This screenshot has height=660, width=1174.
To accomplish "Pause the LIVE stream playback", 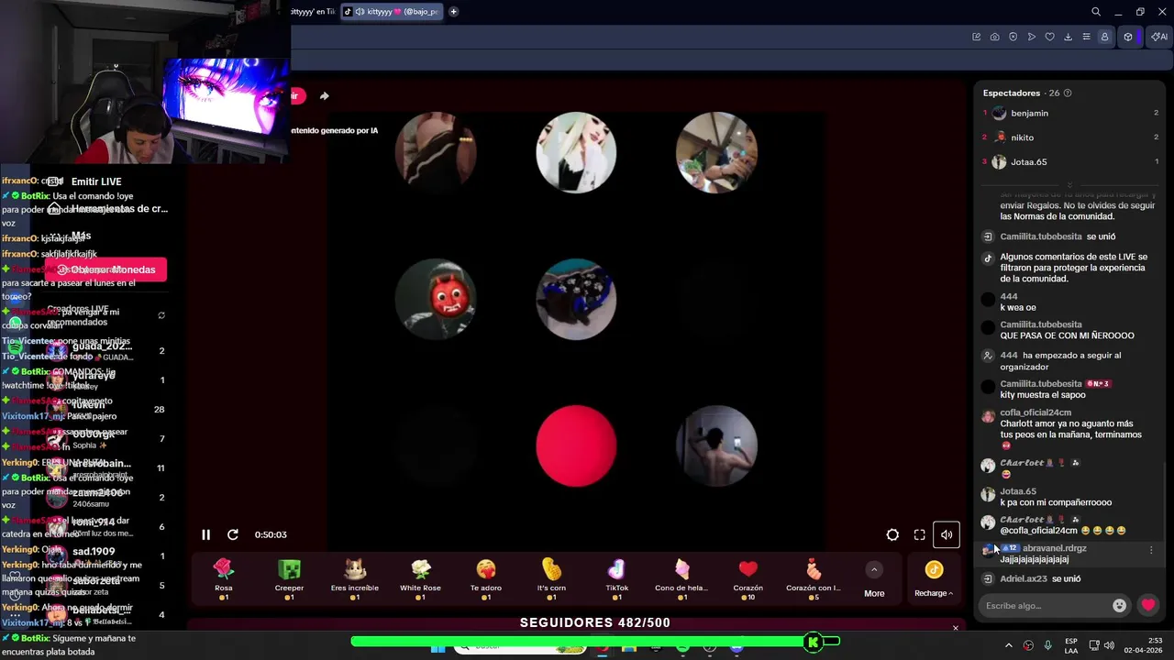I will click(205, 534).
